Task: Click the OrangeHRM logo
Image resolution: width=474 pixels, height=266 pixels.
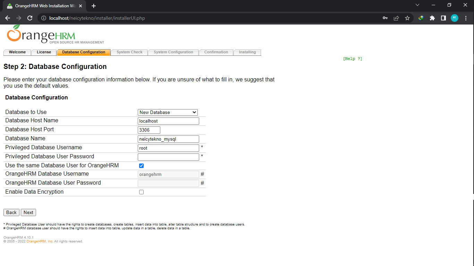Action: pyautogui.click(x=56, y=34)
